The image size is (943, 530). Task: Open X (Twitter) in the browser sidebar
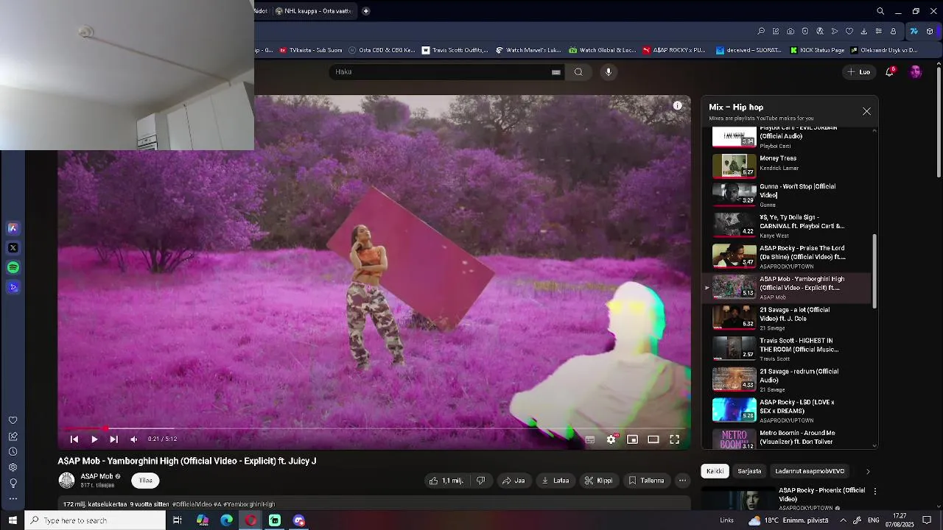point(13,248)
